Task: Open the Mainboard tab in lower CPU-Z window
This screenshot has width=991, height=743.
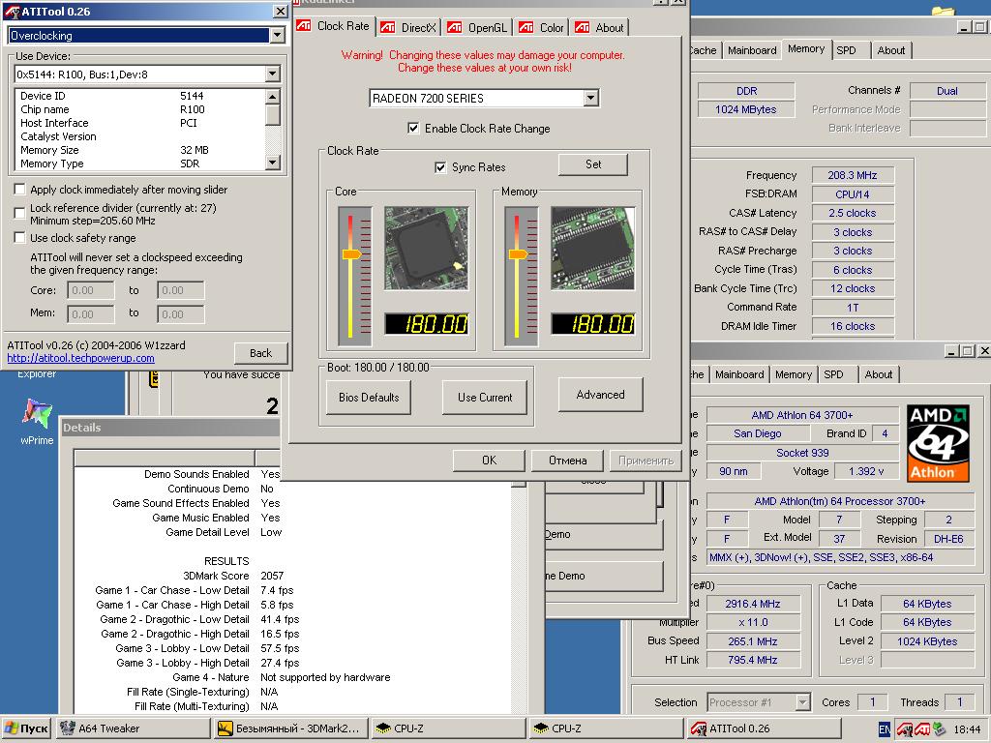Action: point(739,374)
